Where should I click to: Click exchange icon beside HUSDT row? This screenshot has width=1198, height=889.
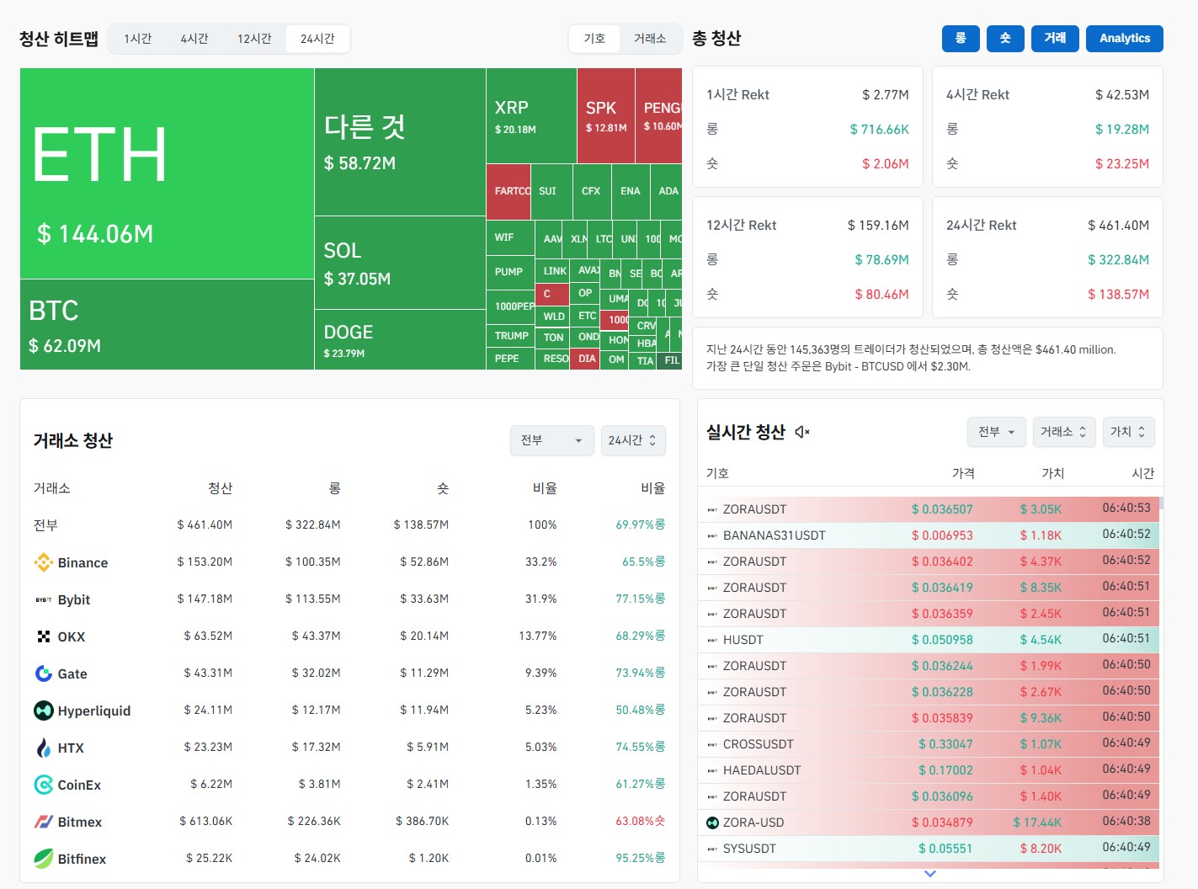(x=712, y=640)
